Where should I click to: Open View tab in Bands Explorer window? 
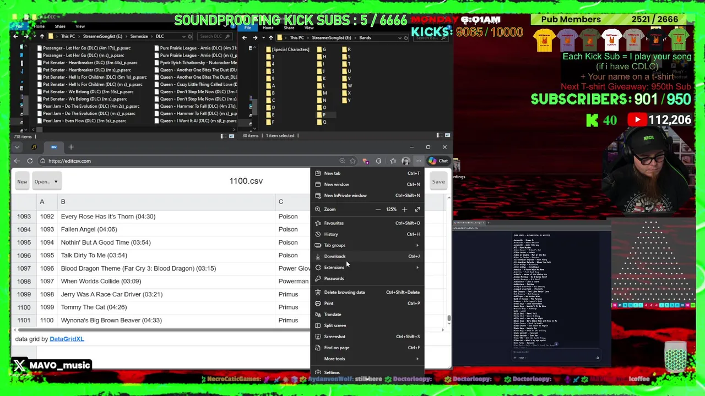(x=308, y=28)
